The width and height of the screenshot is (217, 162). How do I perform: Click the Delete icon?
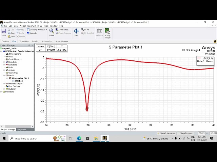[x=21, y=36]
